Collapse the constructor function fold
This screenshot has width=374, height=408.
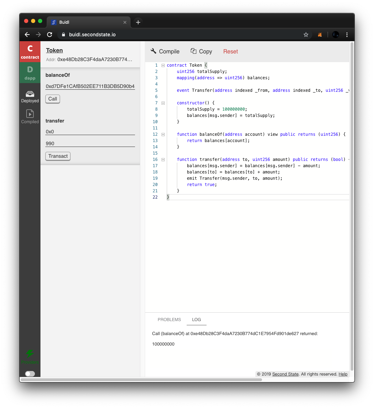click(163, 103)
